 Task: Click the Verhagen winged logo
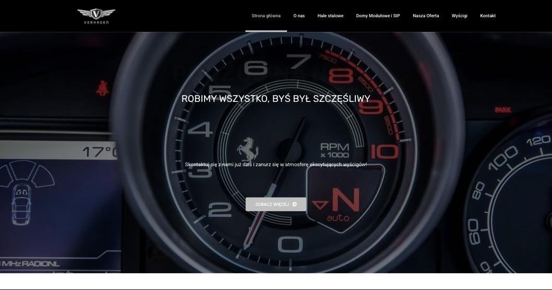click(96, 16)
